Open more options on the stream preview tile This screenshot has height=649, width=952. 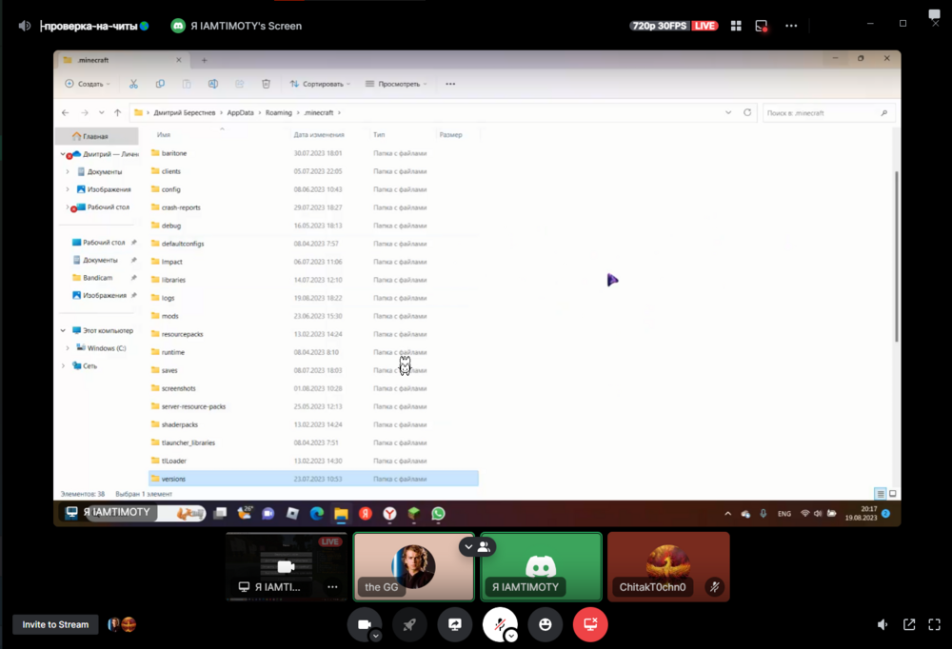tap(332, 586)
